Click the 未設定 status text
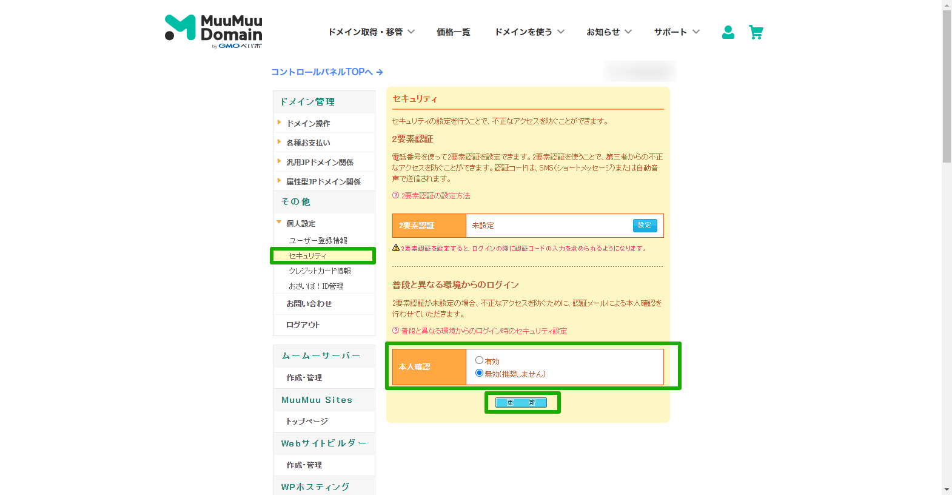 coord(483,225)
